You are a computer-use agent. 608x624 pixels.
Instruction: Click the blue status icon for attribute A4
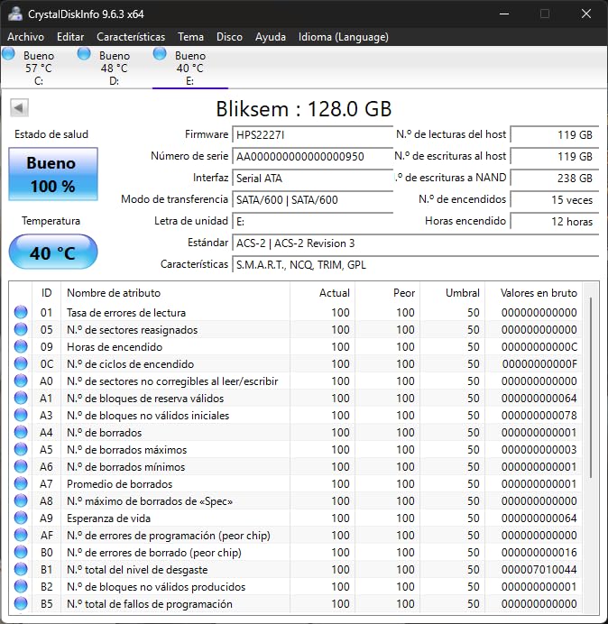click(x=21, y=432)
